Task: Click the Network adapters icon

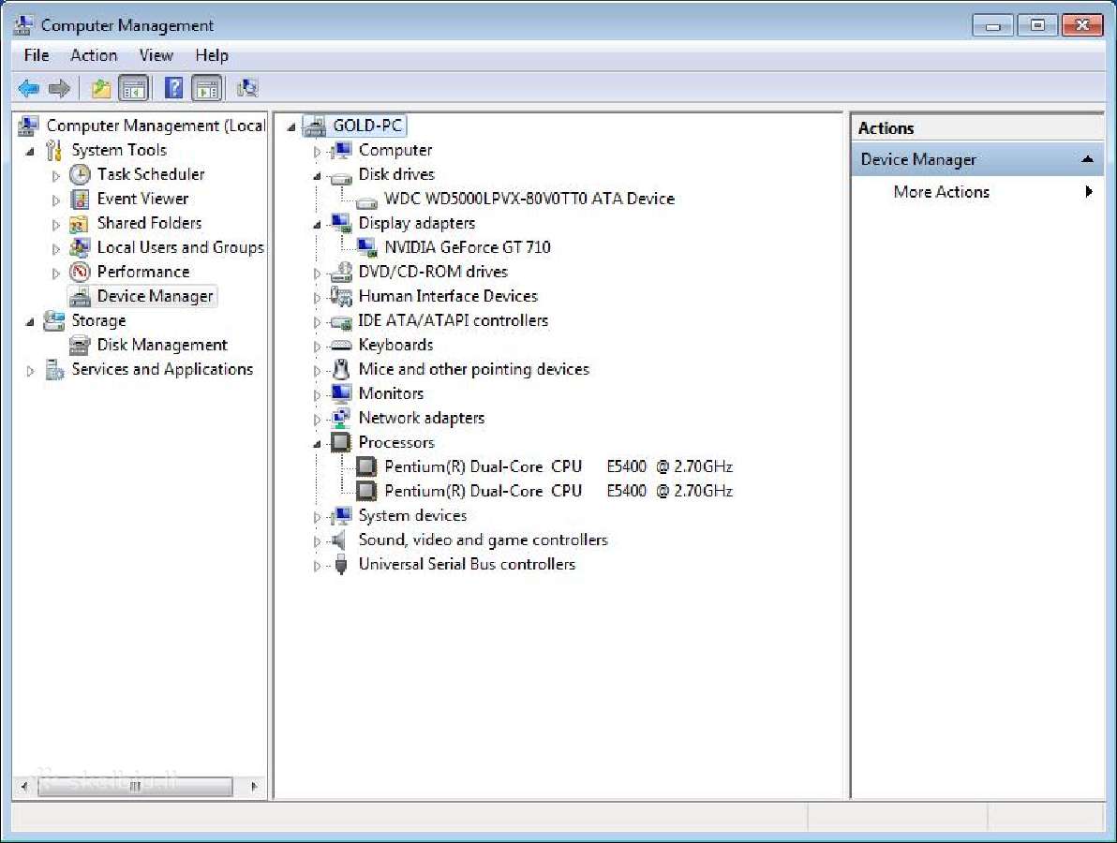Action: [x=341, y=418]
